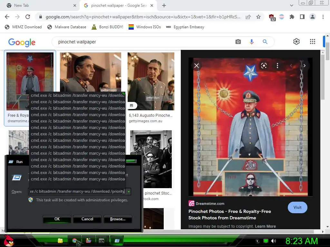Click Browse... in the Run dialog

coord(118,219)
